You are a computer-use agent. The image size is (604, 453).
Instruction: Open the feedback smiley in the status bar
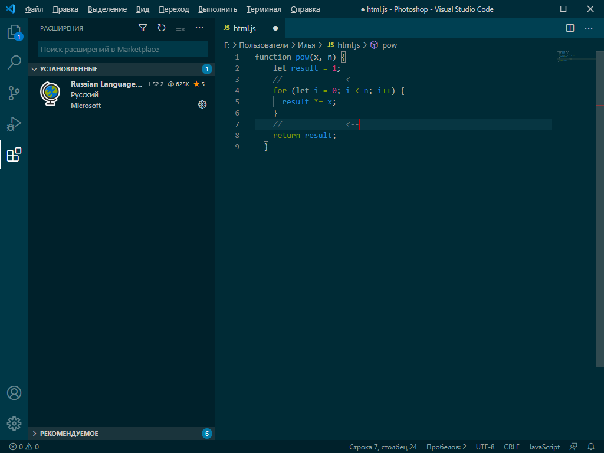pos(573,447)
